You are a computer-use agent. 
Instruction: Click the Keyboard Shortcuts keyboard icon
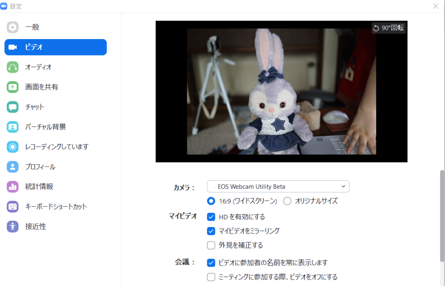(13, 207)
